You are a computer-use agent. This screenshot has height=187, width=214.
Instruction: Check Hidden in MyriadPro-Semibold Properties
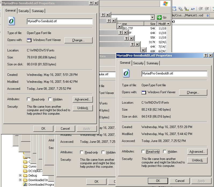[50, 99]
